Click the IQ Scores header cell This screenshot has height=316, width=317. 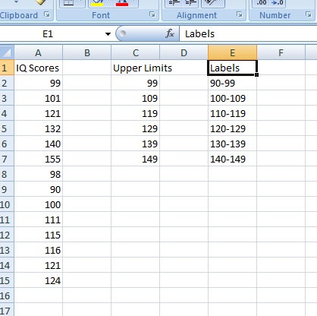tap(38, 68)
